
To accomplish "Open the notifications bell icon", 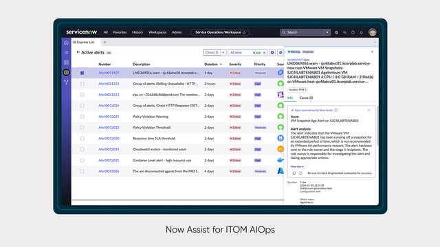I will 361,32.
